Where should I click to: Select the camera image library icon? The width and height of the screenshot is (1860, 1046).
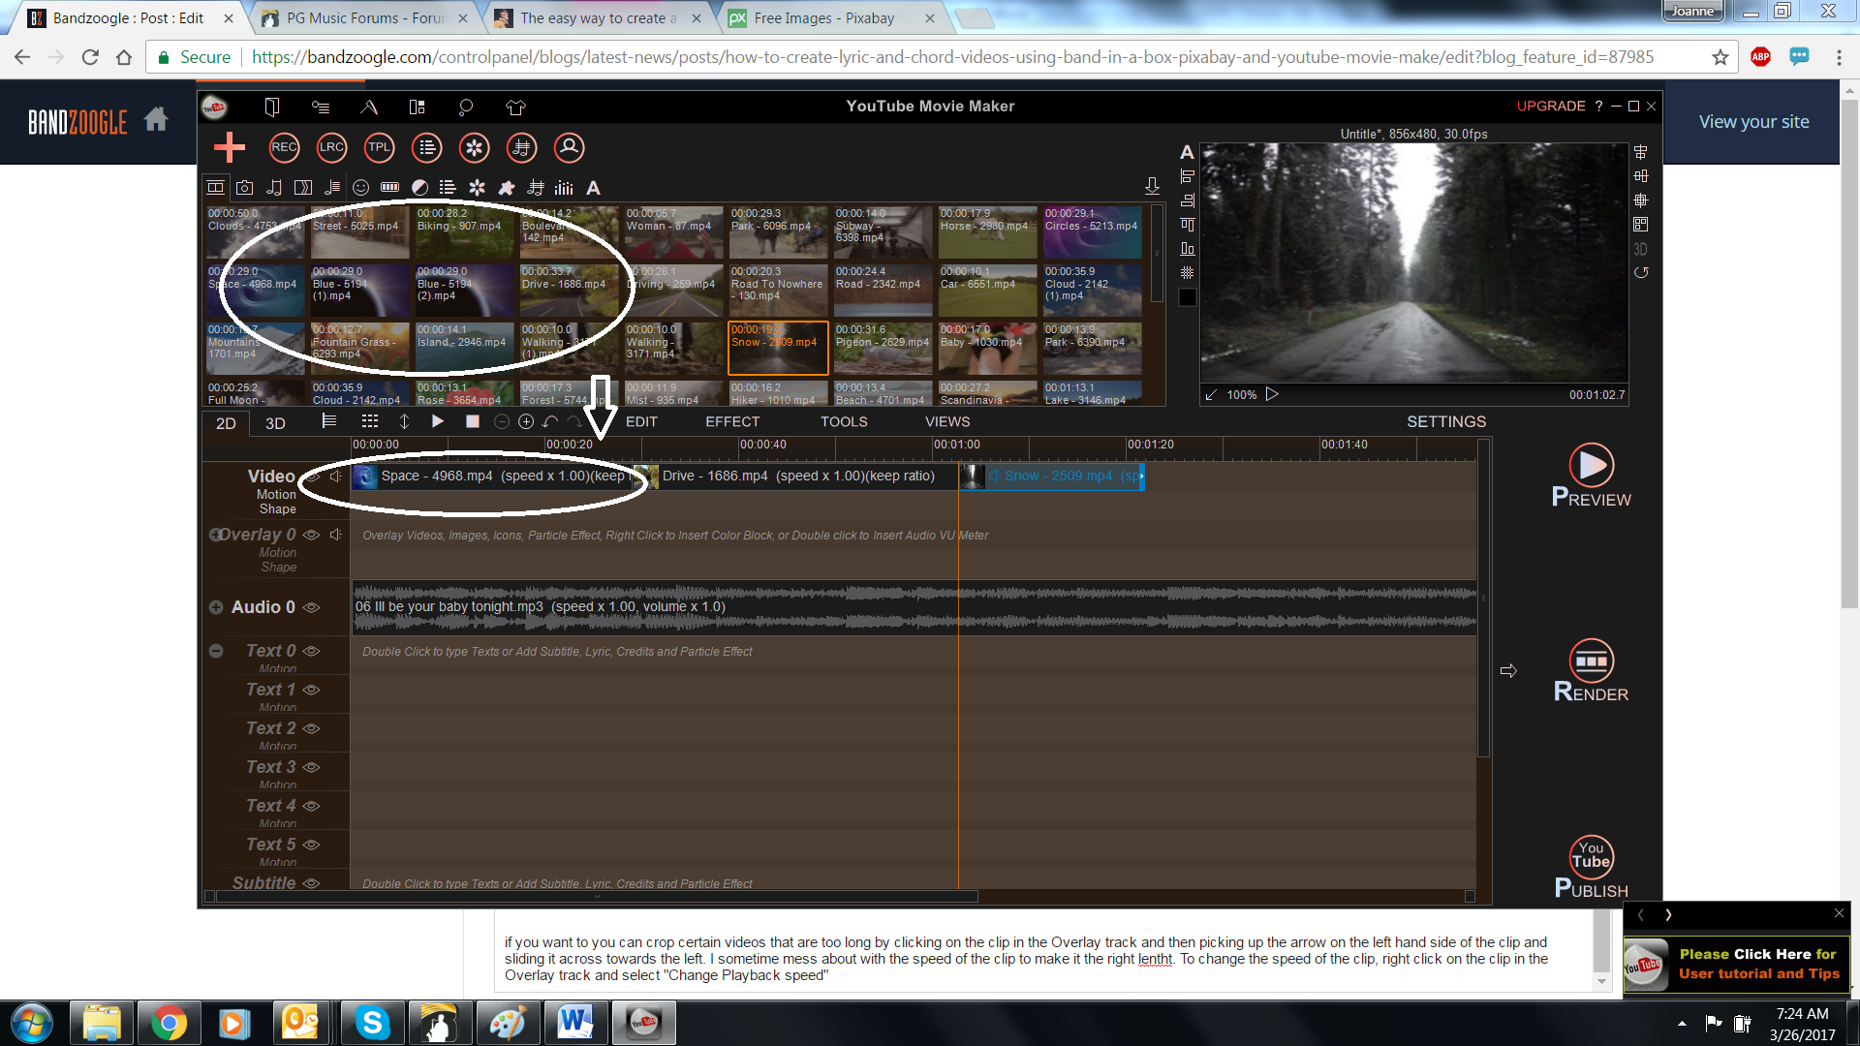point(245,188)
